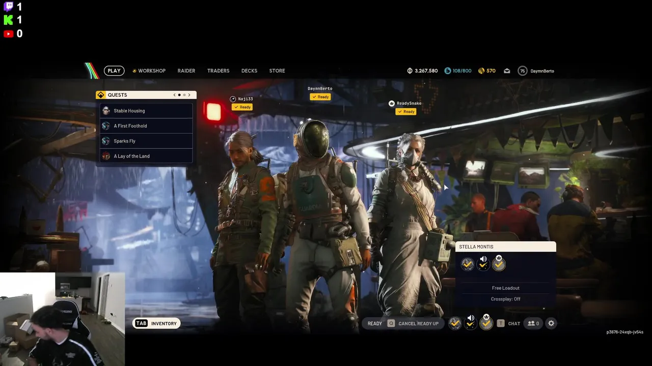This screenshot has height=366, width=652.
Task: Go to previous quests page arrow
Action: [x=174, y=95]
